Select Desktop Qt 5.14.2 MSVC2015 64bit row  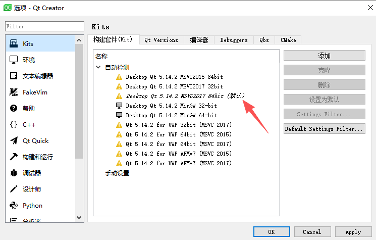pyautogui.click(x=174, y=77)
